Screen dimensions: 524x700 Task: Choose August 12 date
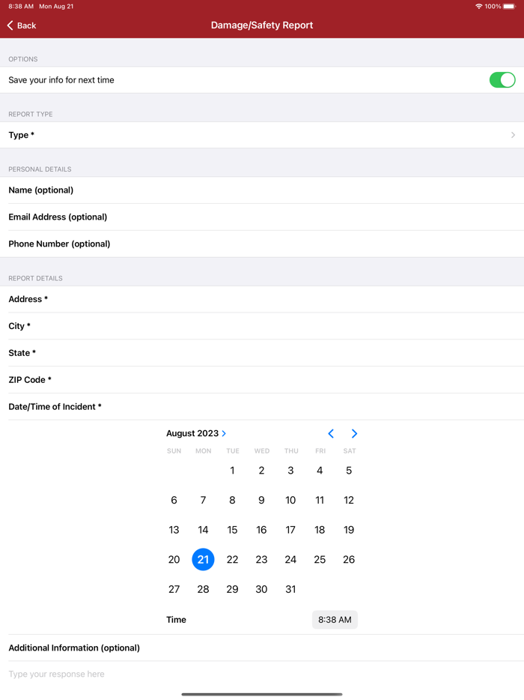coord(349,500)
